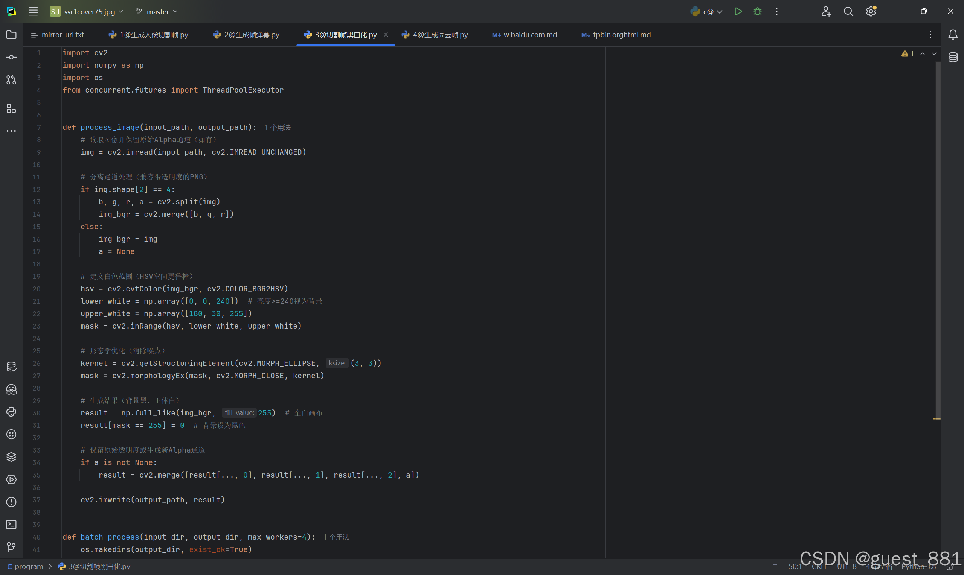This screenshot has width=964, height=575.
Task: Click the '1 个用法' hint beside process_image
Action: click(x=278, y=127)
